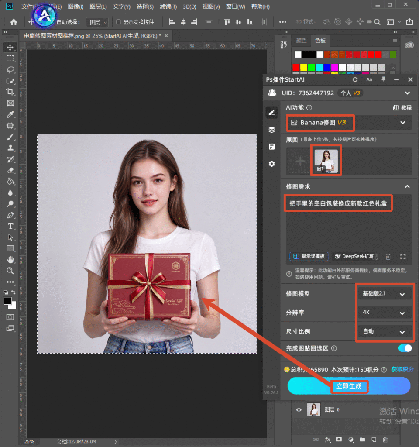The image size is (419, 447).
Task: Toggle the 完成图贴回选区 switch
Action: 405,348
